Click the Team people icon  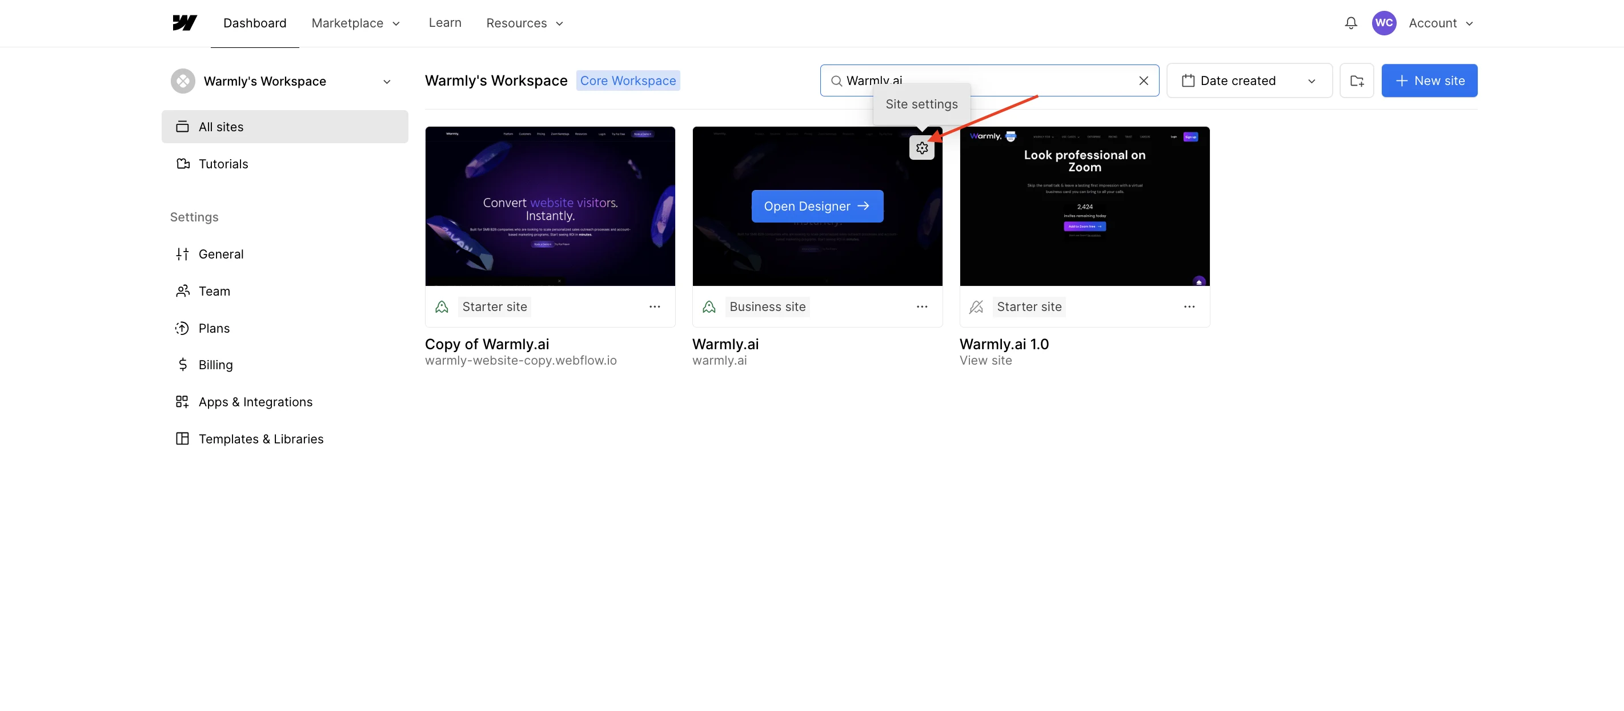coord(183,291)
